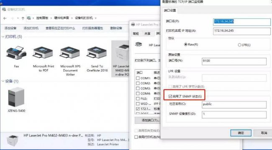The image size is (272, 150).
Task: Click the SNMP 设备索引 field
Action: pos(234,114)
